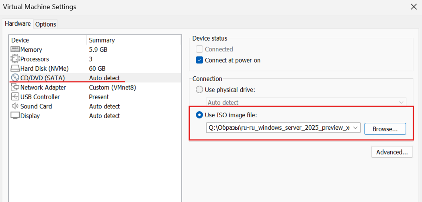
Task: Open the Hardware tab
Action: [x=18, y=24]
